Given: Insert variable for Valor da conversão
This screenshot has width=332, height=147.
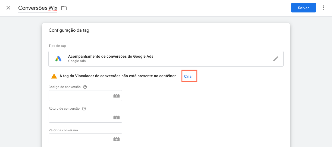Looking at the screenshot, I should pyautogui.click(x=117, y=139).
